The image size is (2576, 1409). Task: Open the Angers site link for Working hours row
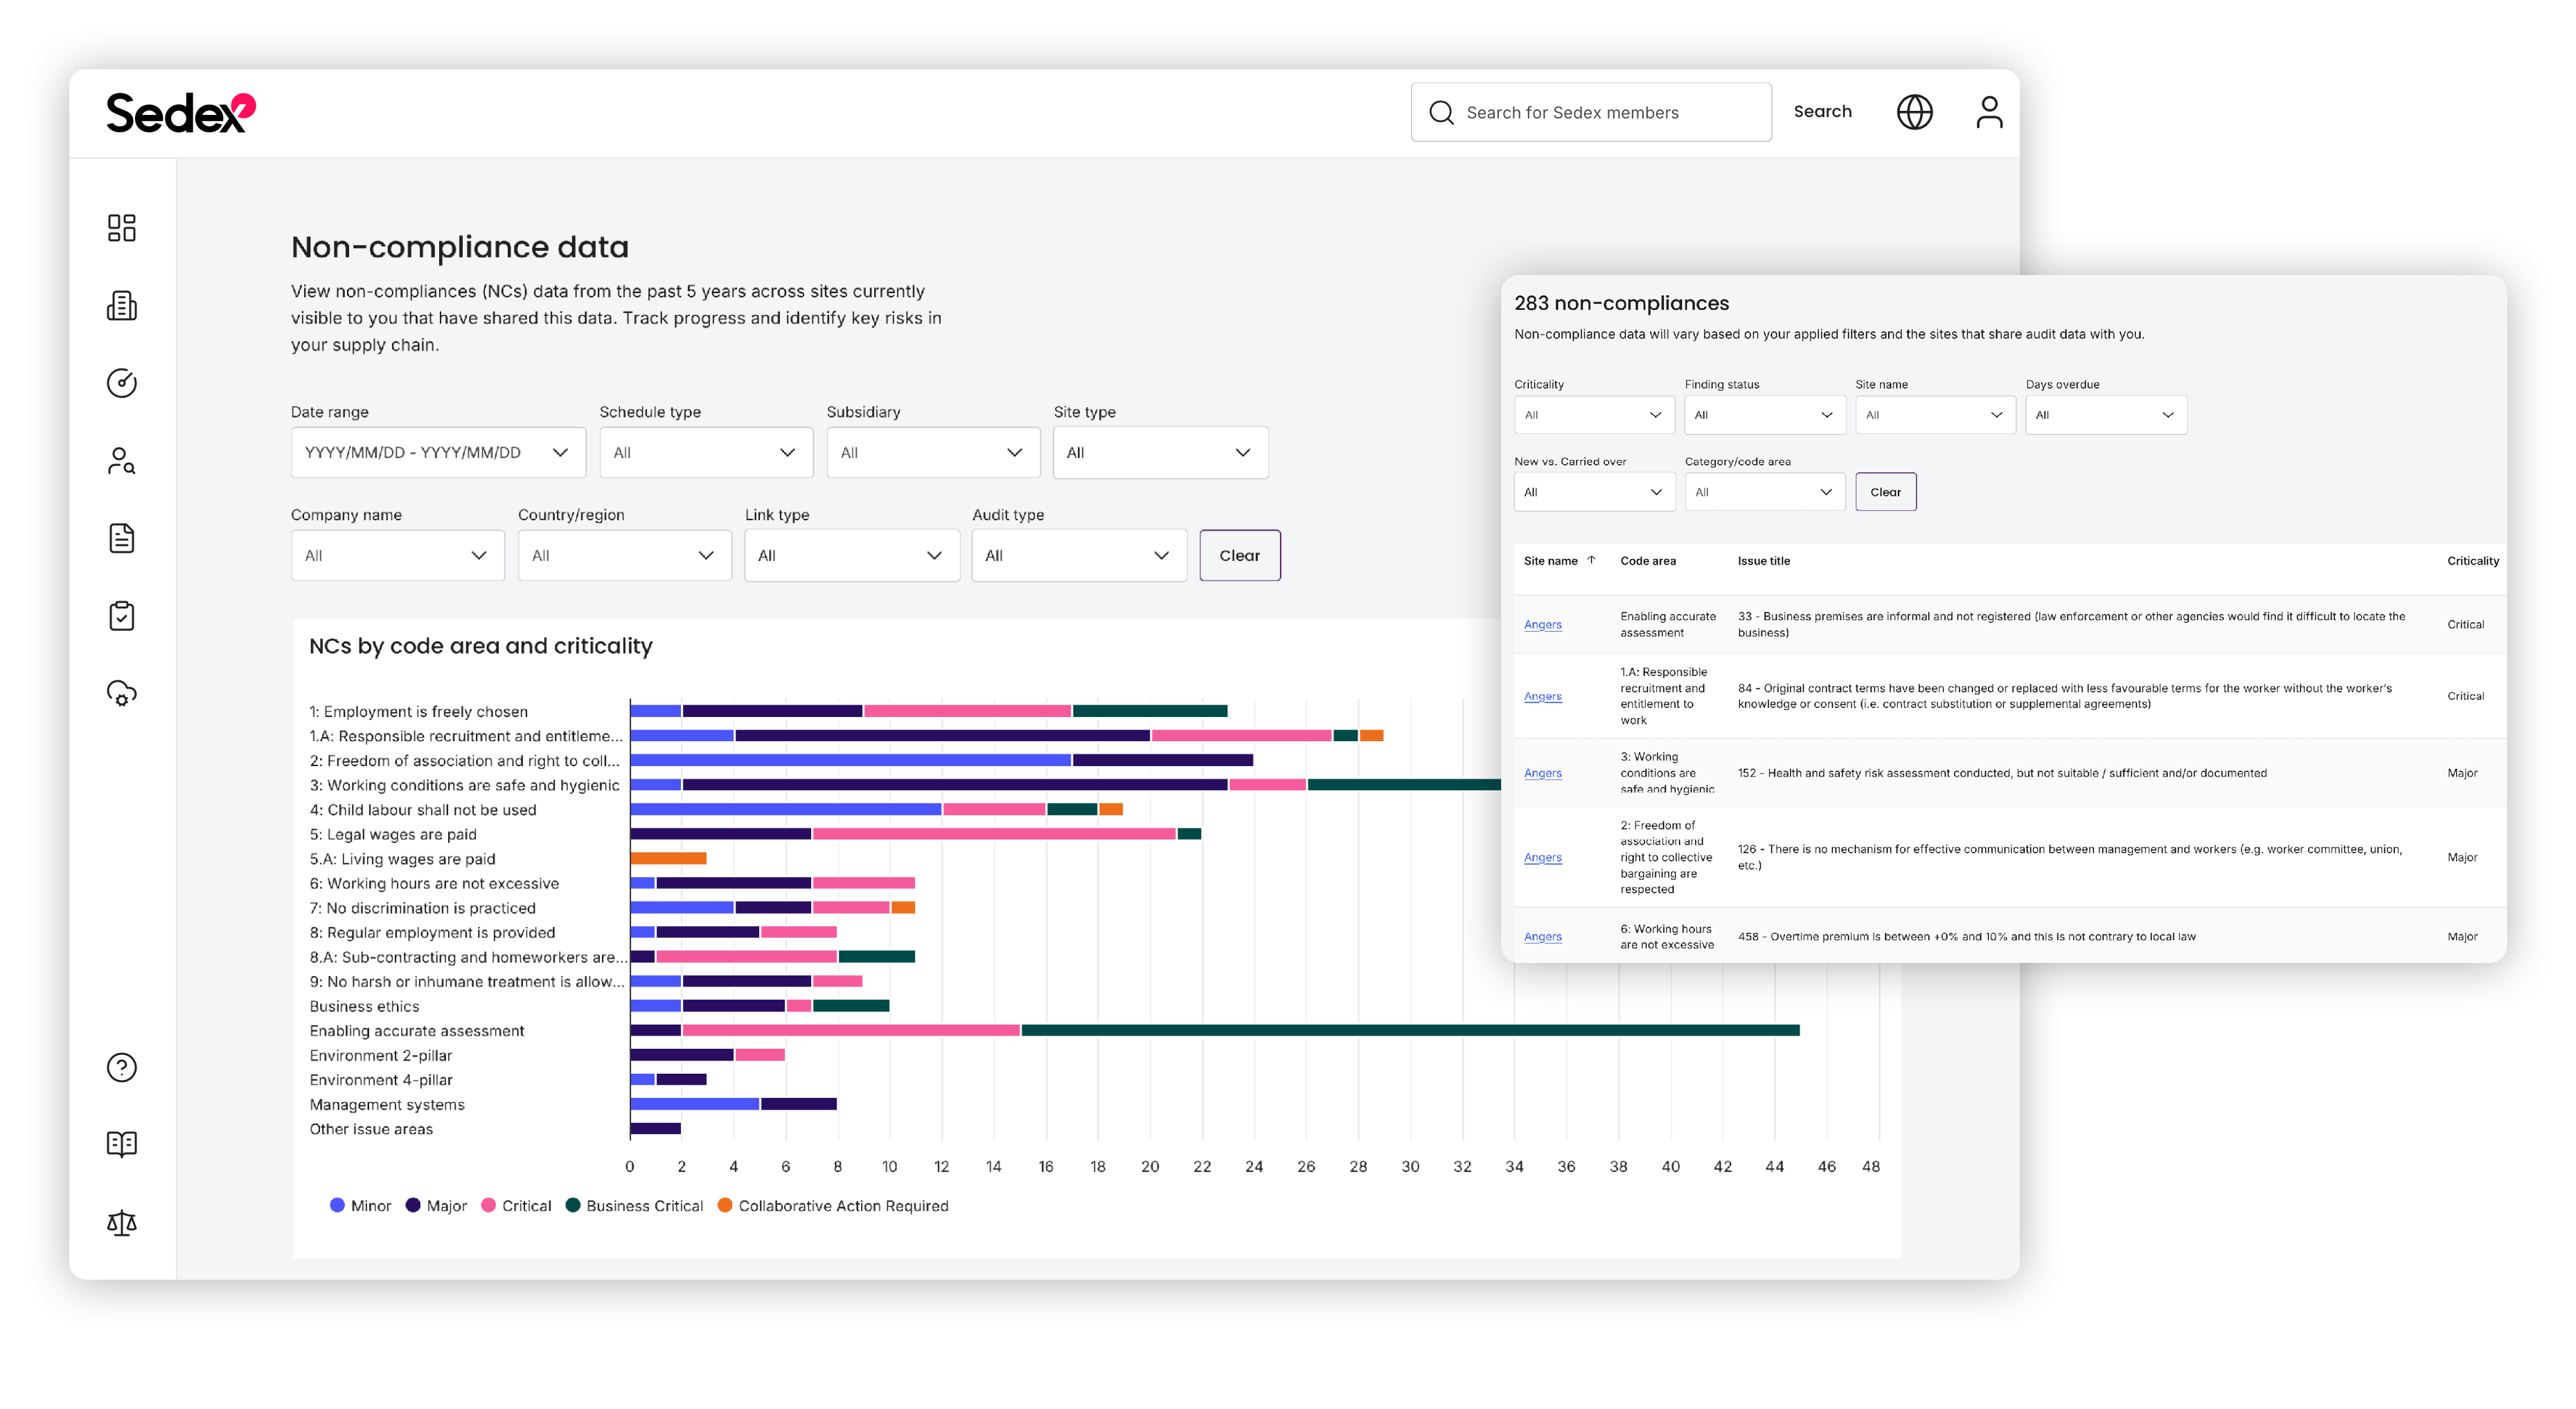[x=1542, y=936]
